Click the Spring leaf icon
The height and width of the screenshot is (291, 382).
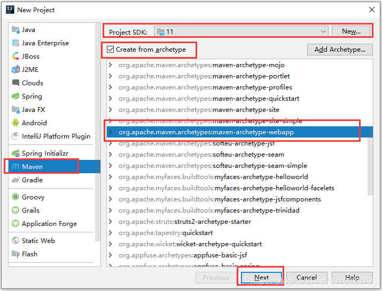point(15,96)
